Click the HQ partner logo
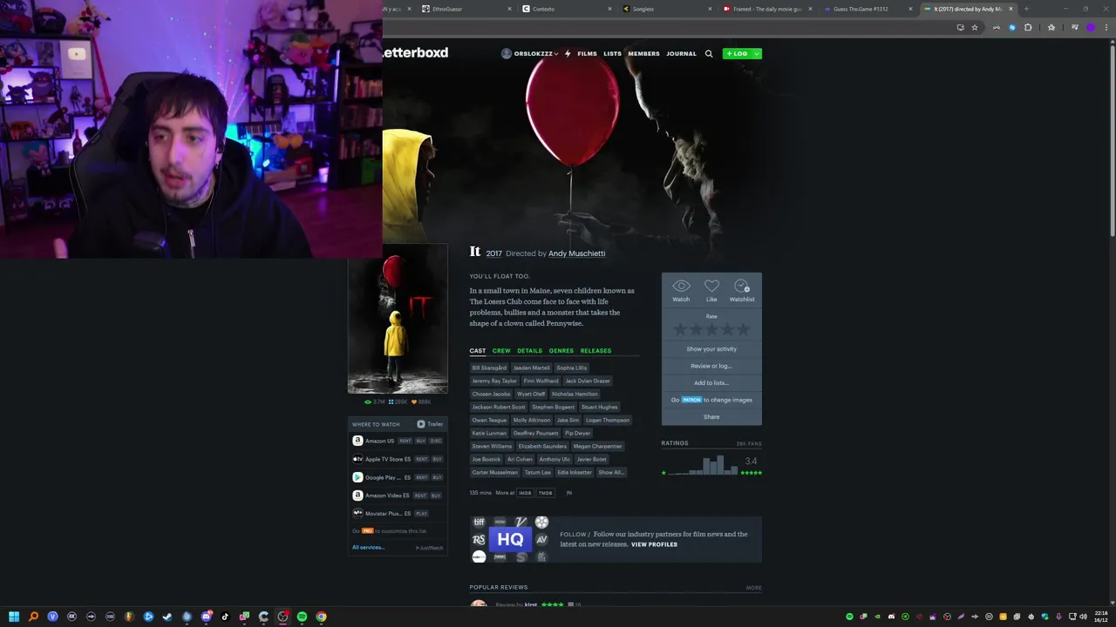Screen dimensions: 1116x627 coord(510,540)
